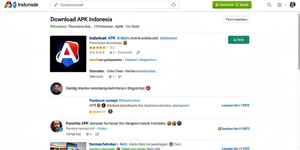Click the purple round icon on Denntae row
Viewport: 300px width, 150px height.
[x=171, y=144]
